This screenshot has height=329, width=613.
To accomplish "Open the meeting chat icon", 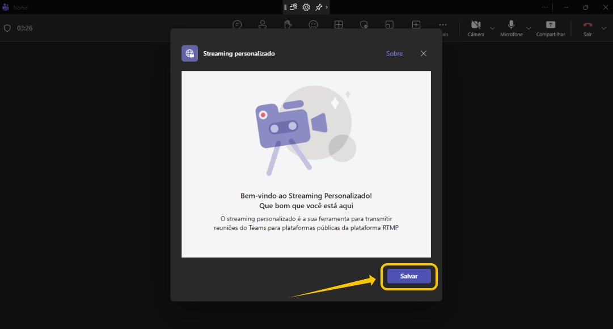I will point(237,24).
